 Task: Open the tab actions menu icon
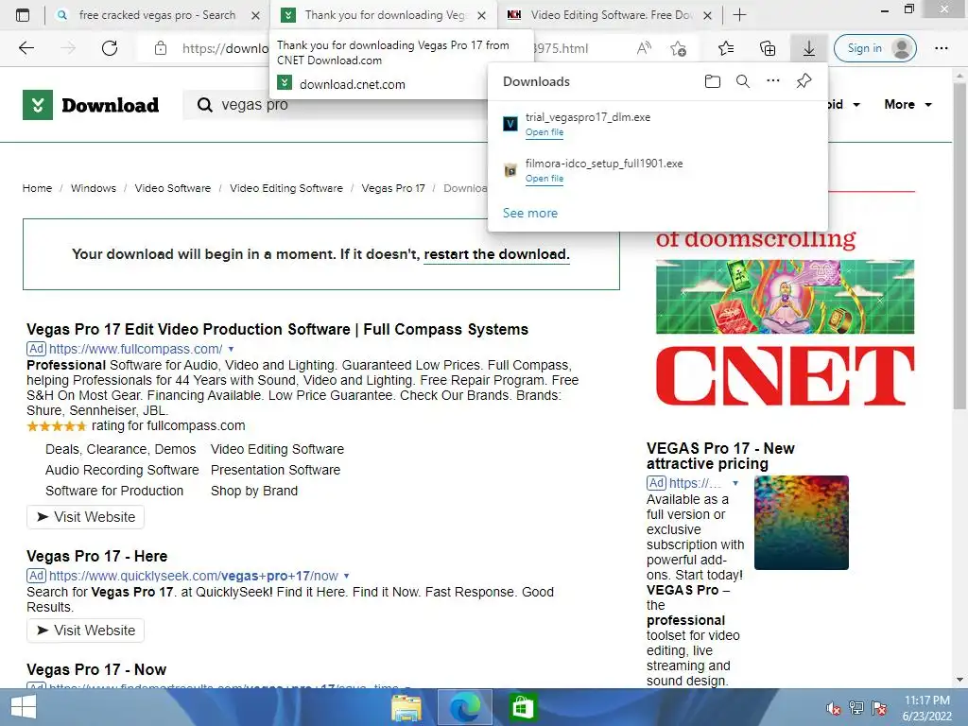point(23,15)
